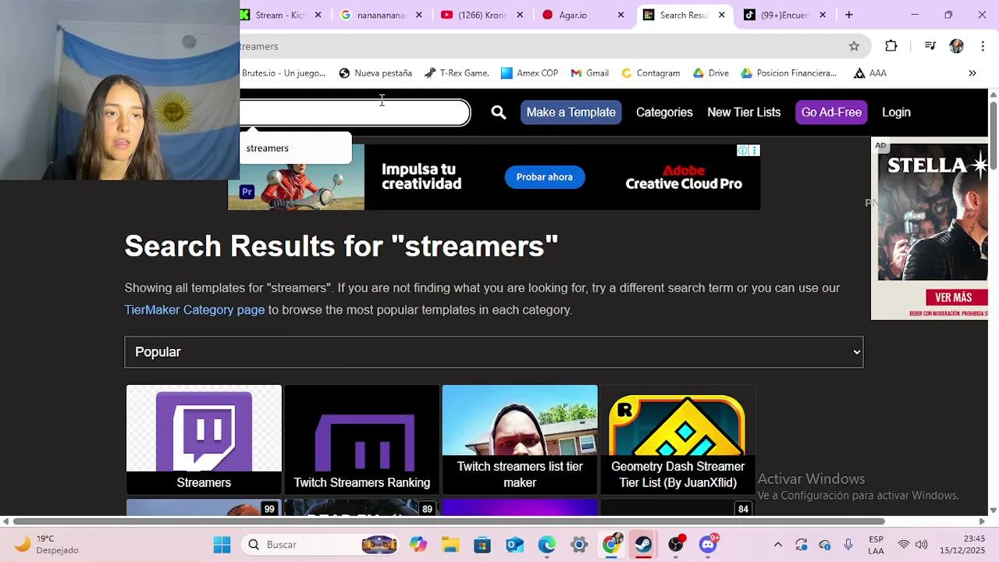The width and height of the screenshot is (999, 562).
Task: Open the Wi-Fi network tray icon
Action: (x=904, y=544)
